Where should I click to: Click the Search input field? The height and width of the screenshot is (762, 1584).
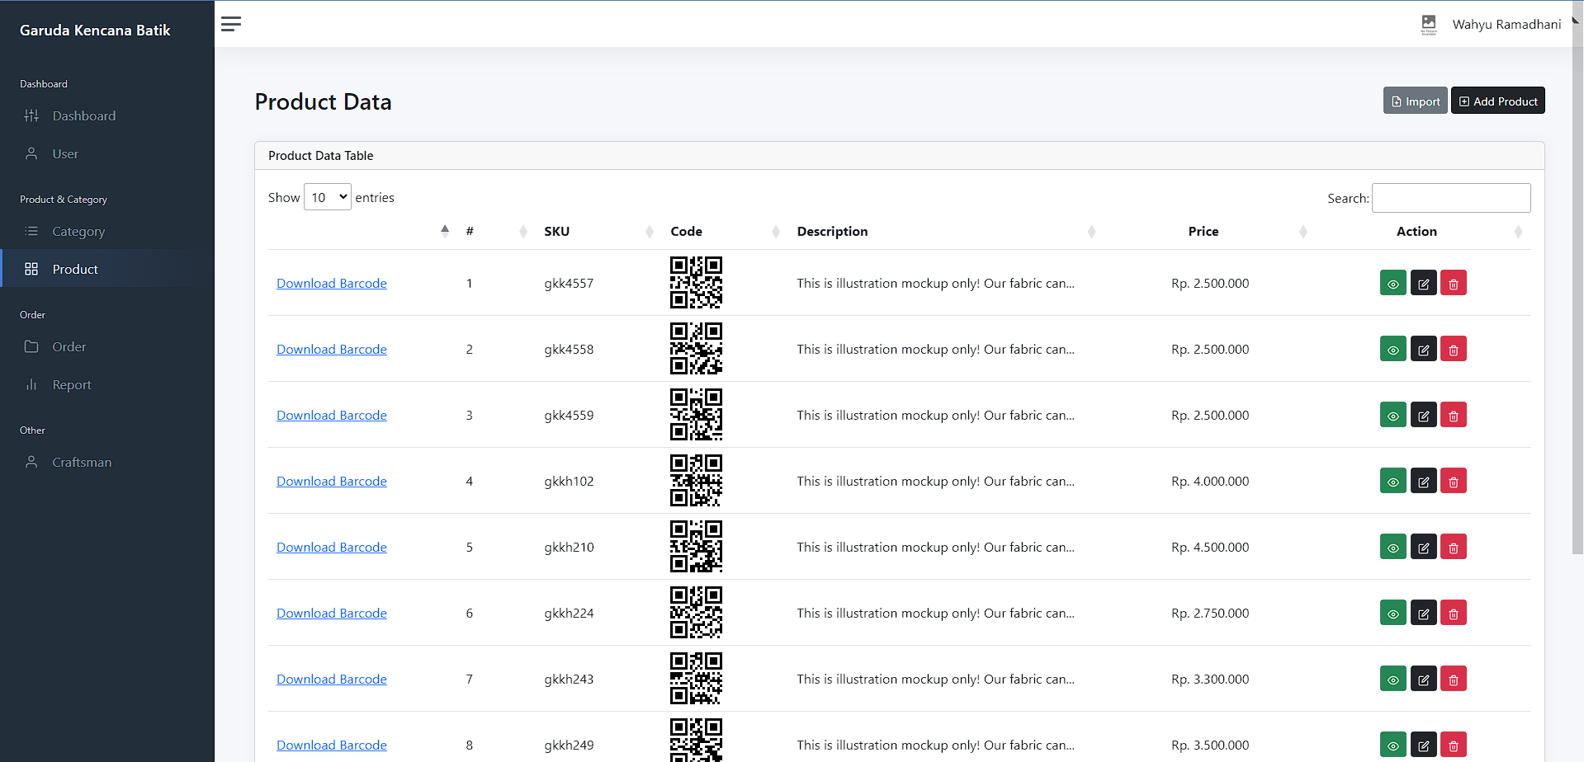point(1450,198)
